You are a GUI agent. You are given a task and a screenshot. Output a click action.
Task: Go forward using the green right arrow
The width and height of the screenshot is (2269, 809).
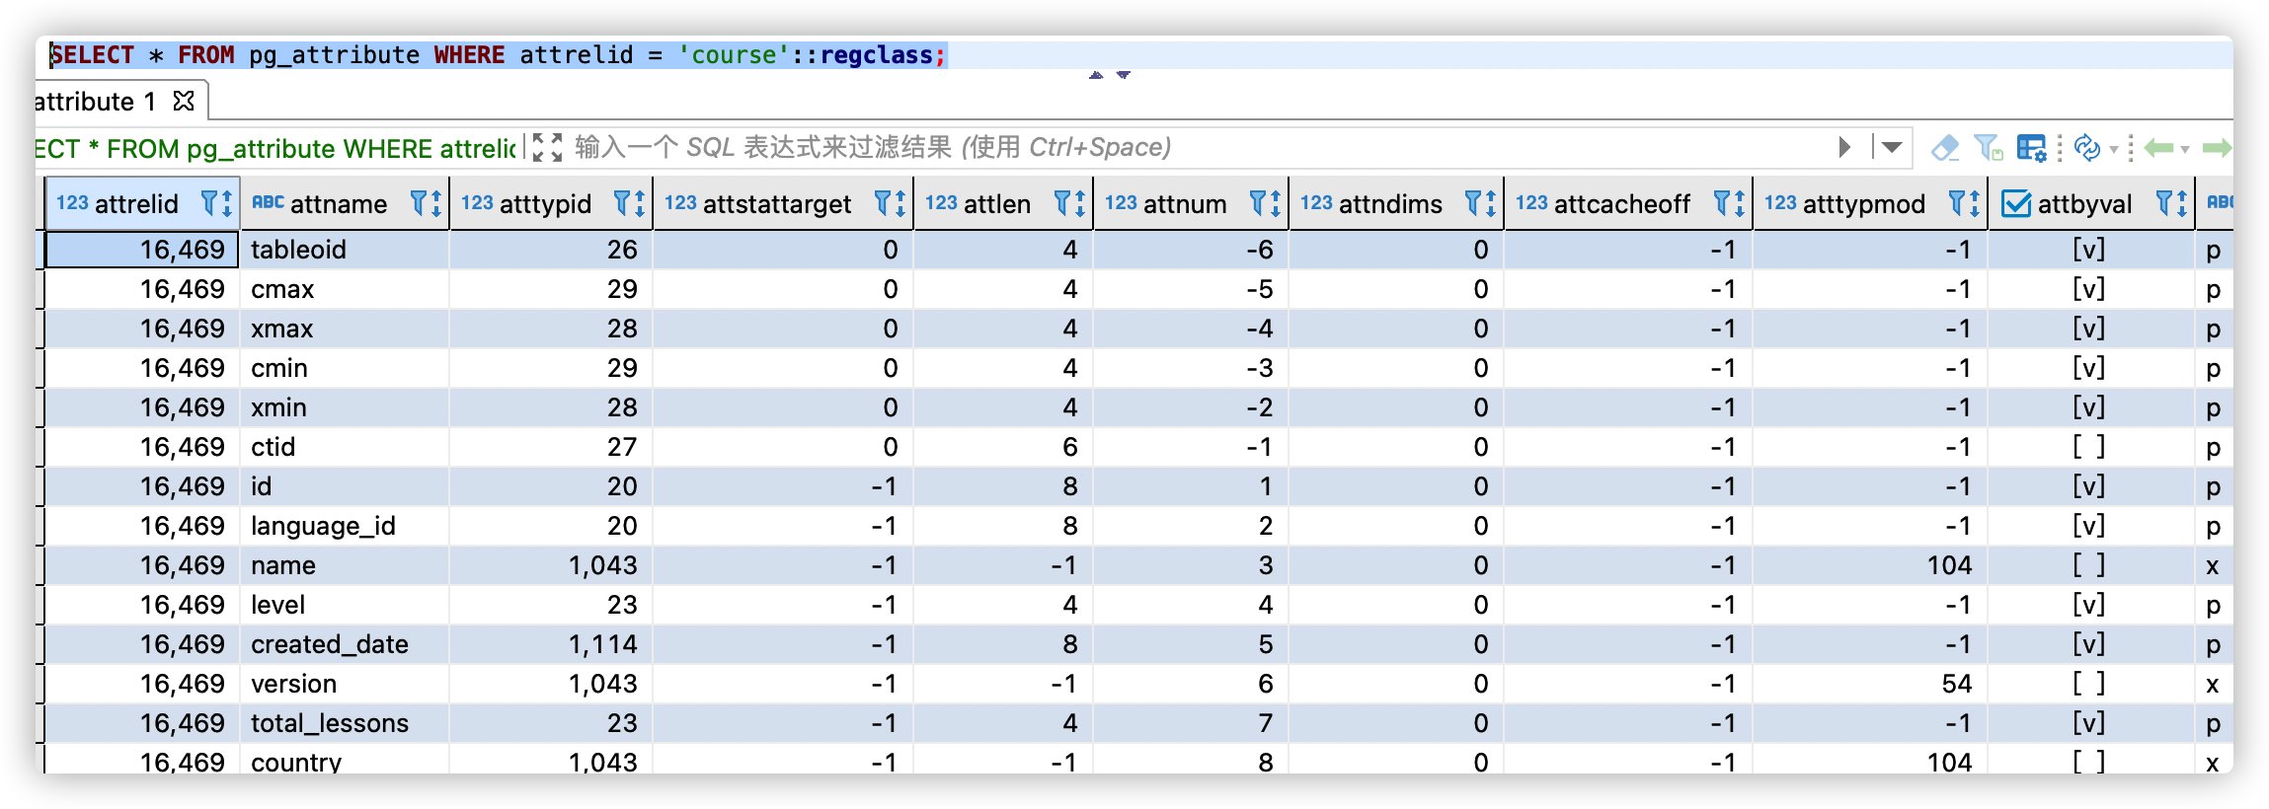(x=2218, y=148)
